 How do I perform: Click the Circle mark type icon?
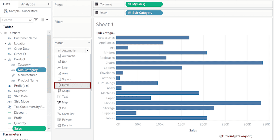click(x=59, y=85)
